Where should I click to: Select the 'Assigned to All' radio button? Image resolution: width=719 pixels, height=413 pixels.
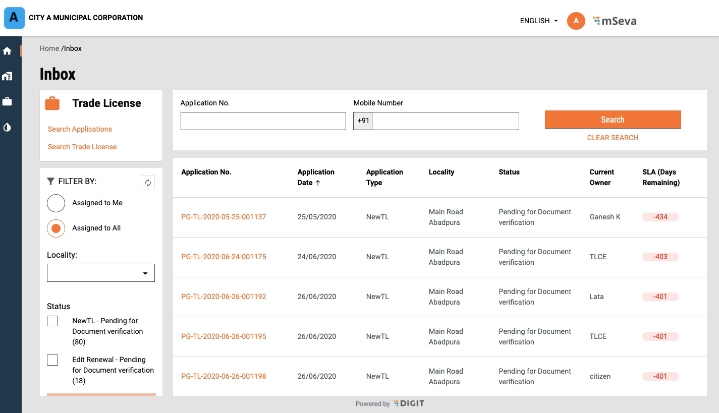[x=56, y=228]
